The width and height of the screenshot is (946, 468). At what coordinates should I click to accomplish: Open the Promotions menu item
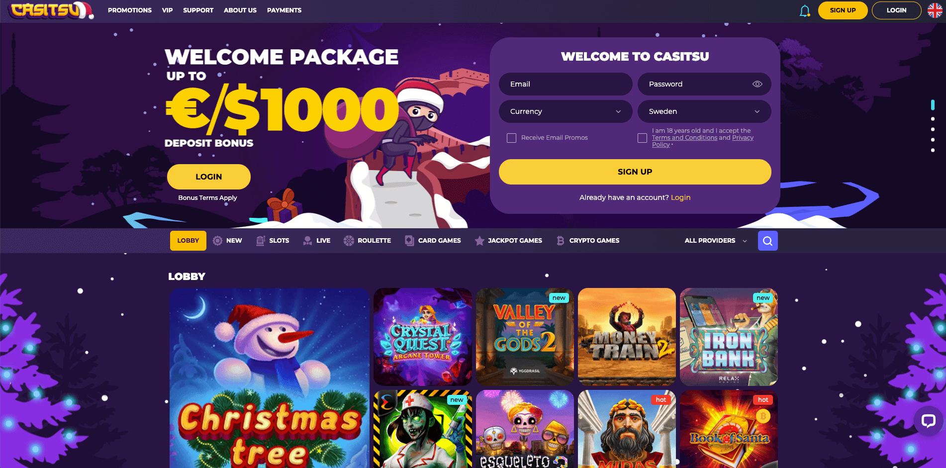click(130, 10)
